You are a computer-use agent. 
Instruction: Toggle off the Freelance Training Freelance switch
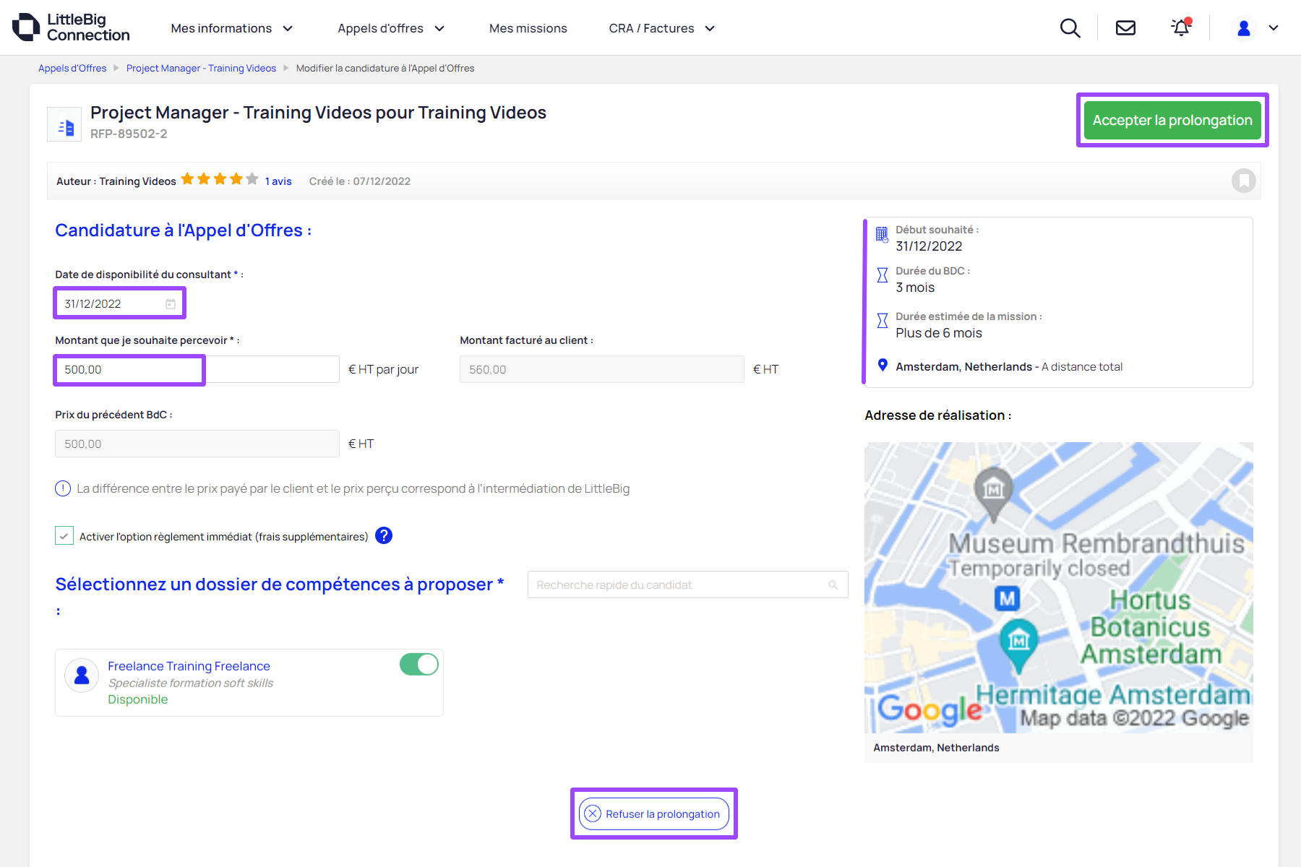[419, 664]
